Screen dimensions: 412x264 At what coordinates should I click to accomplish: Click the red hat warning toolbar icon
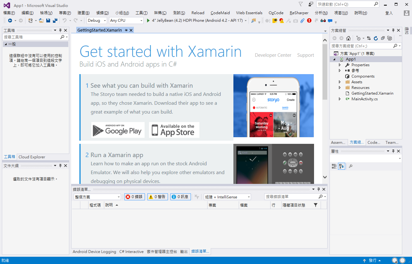282,21
